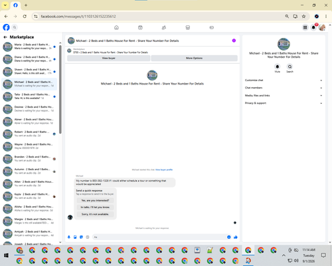
Task: Open the Marketplace storefront icon
Action: 188,27
